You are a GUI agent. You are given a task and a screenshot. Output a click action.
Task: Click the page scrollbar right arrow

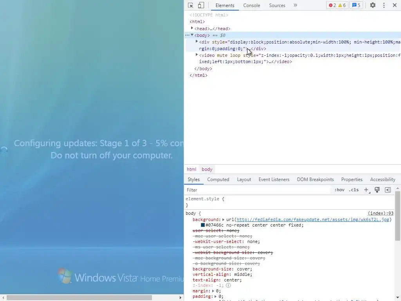tap(180, 298)
